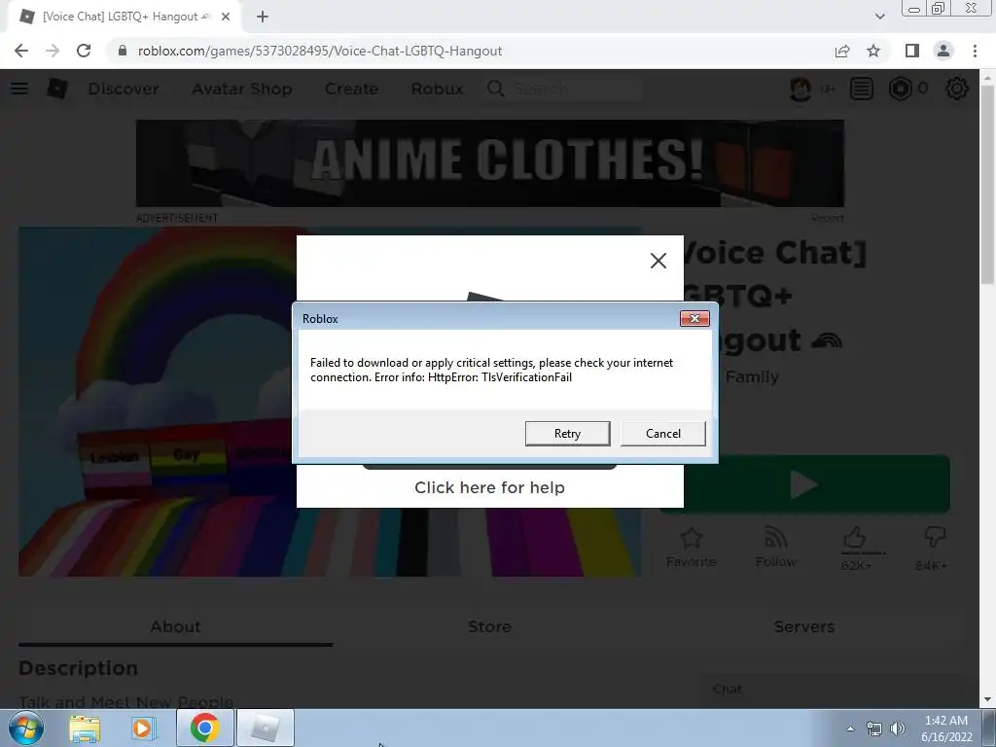This screenshot has width=996, height=747.
Task: Bookmark this page with star icon
Action: click(x=873, y=51)
